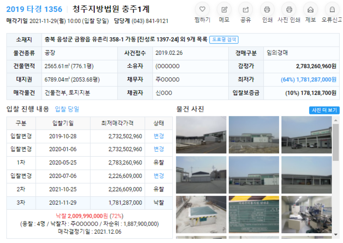343x243 pixels.
Task: Select the 임의경매 auction type value
Action: (277, 53)
